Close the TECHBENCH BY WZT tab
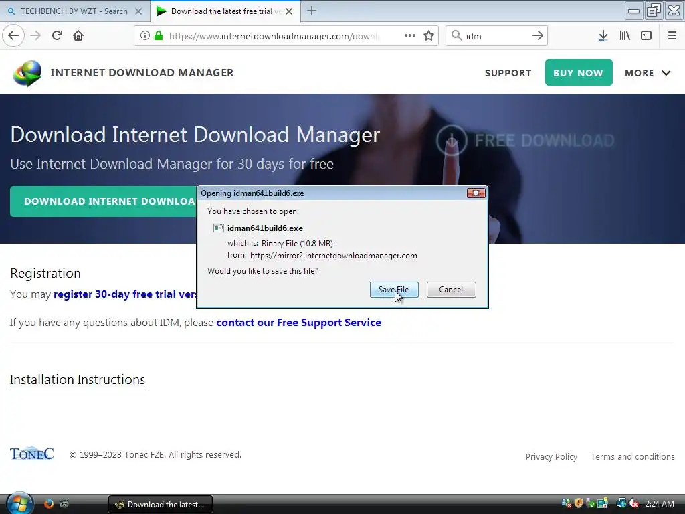The image size is (685, 514). [138, 11]
